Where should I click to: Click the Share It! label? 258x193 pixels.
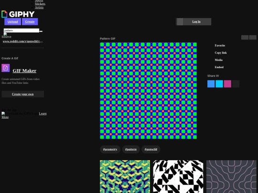click(x=213, y=76)
